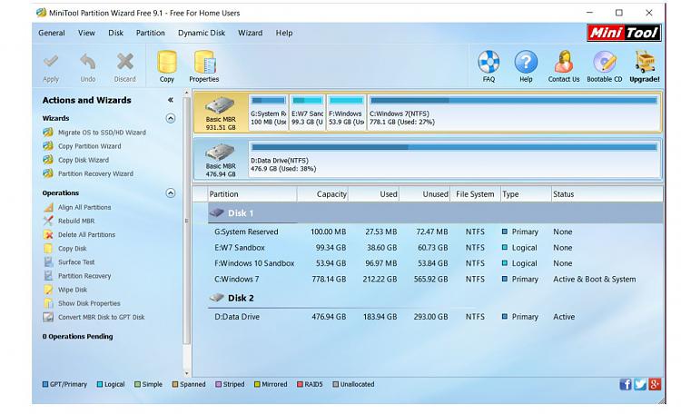Select the C:Windows 7 partition row
The image size is (681, 414).
pyautogui.click(x=435, y=279)
